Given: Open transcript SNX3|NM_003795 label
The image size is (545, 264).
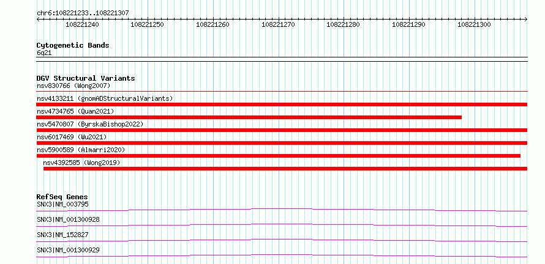Looking at the screenshot, I should (62, 204).
